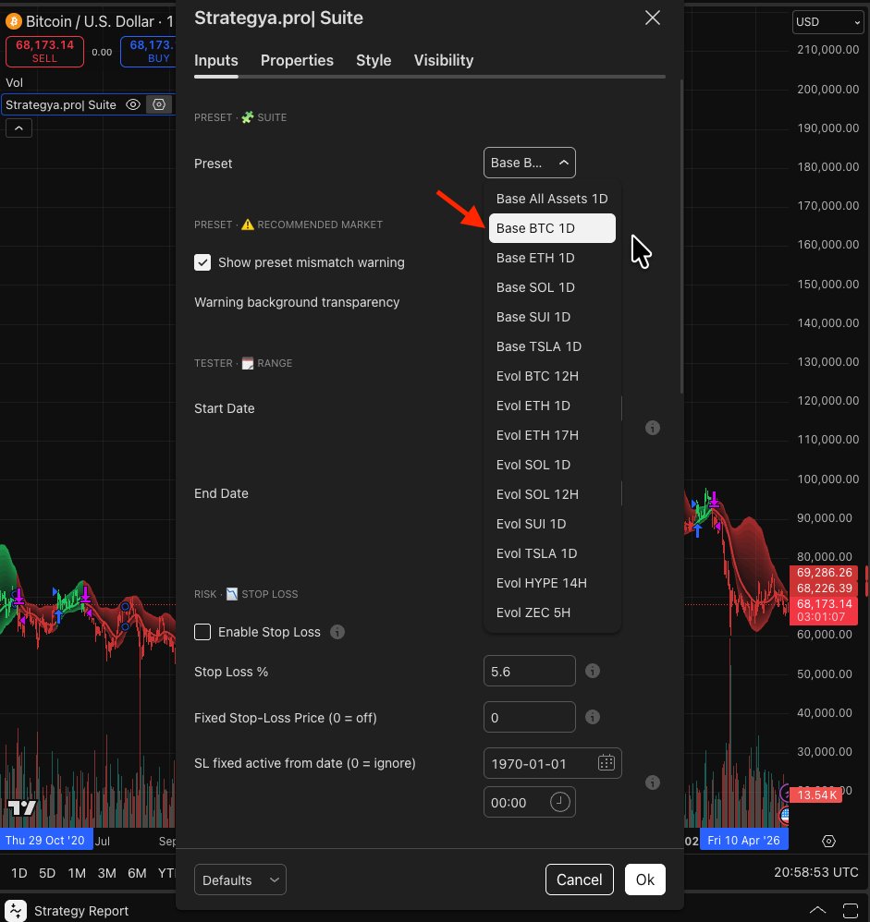Select Evol ZEC 5H preset
The width and height of the screenshot is (870, 922).
click(552, 613)
